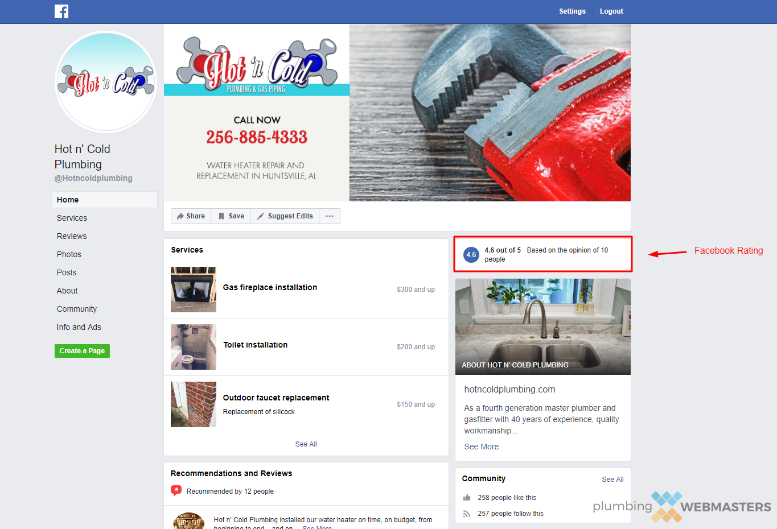The width and height of the screenshot is (777, 529).
Task: Click the red recommendation star icon
Action: [176, 491]
